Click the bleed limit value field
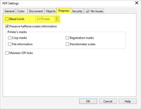Image resolution: width=141 pixels, height=109 pixels. tap(45, 19)
